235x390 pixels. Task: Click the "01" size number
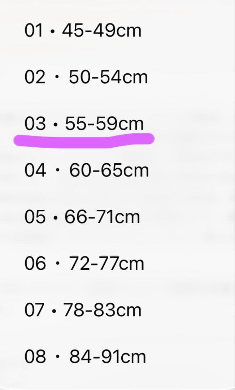(x=35, y=31)
